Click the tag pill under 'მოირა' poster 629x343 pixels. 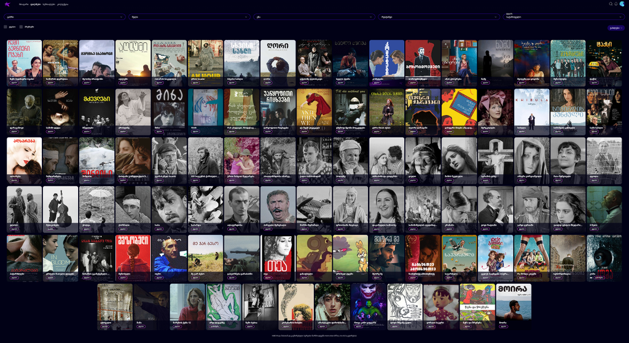point(503,326)
